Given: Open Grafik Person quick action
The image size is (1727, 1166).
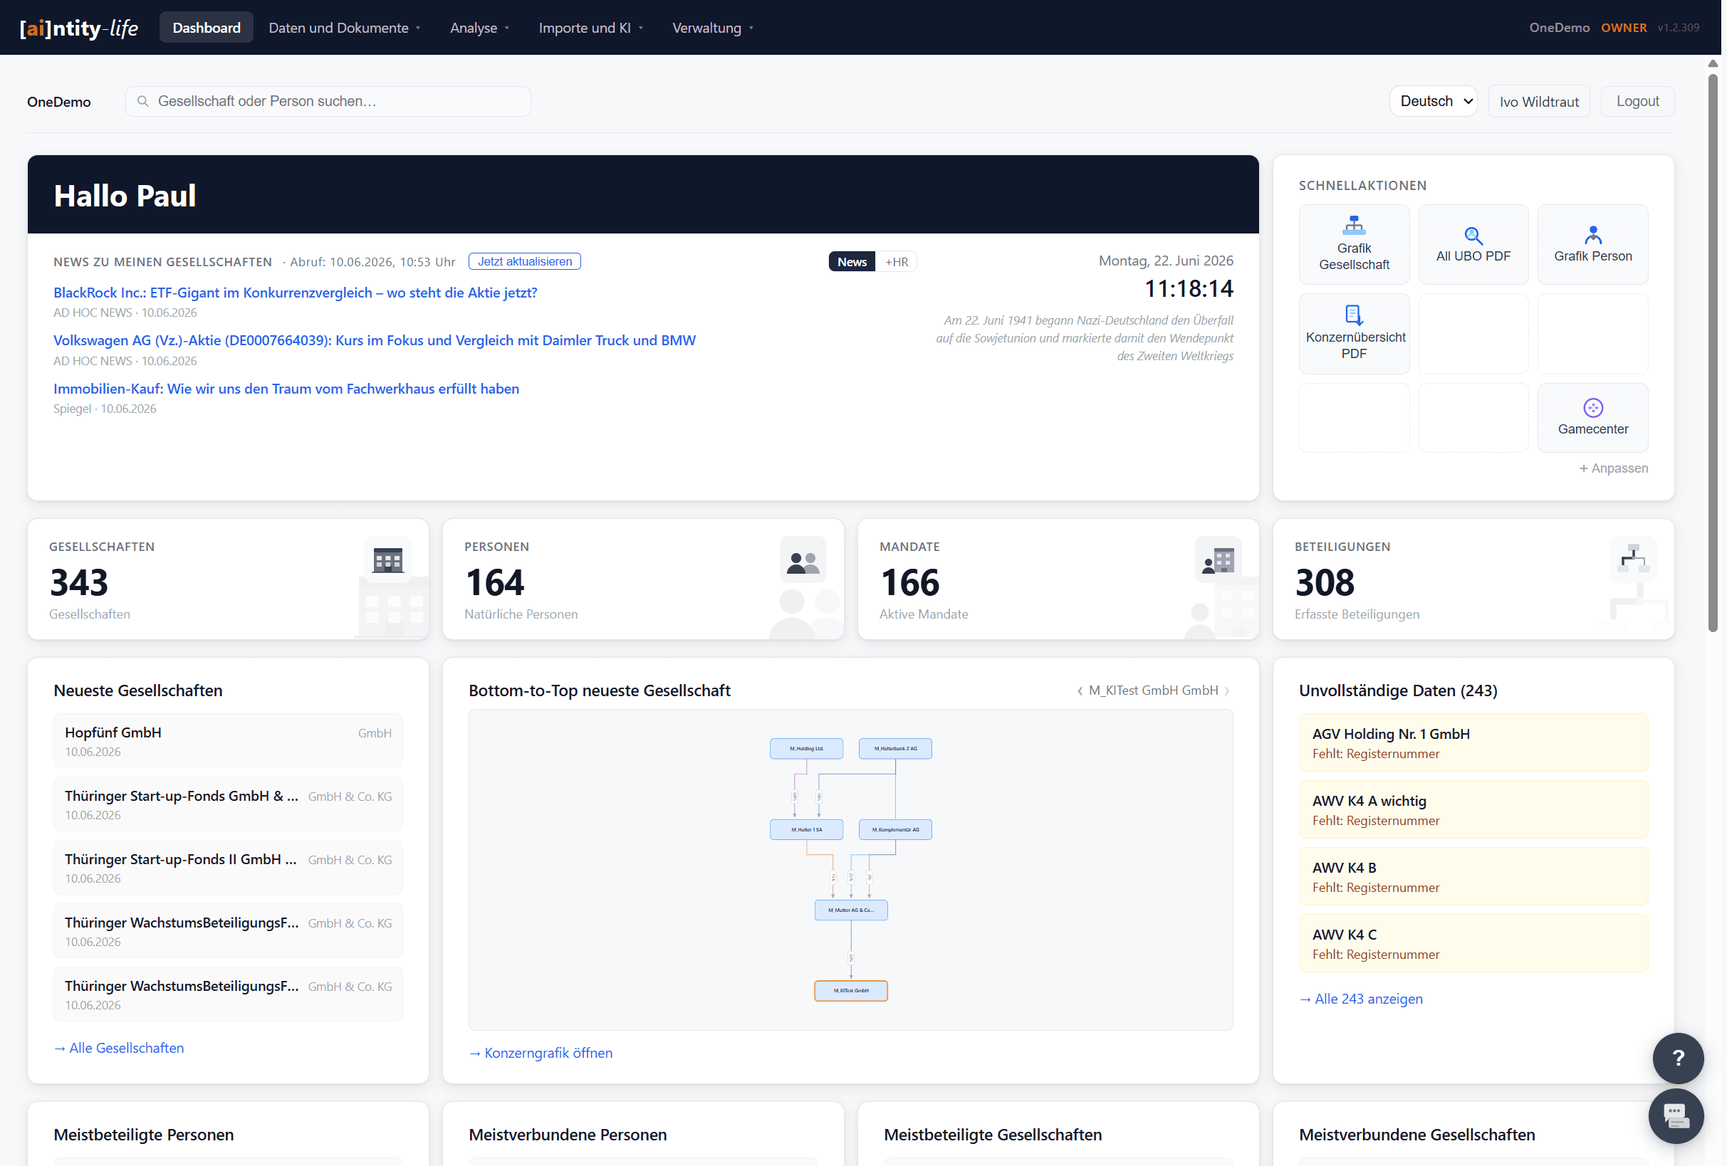Looking at the screenshot, I should pyautogui.click(x=1592, y=244).
